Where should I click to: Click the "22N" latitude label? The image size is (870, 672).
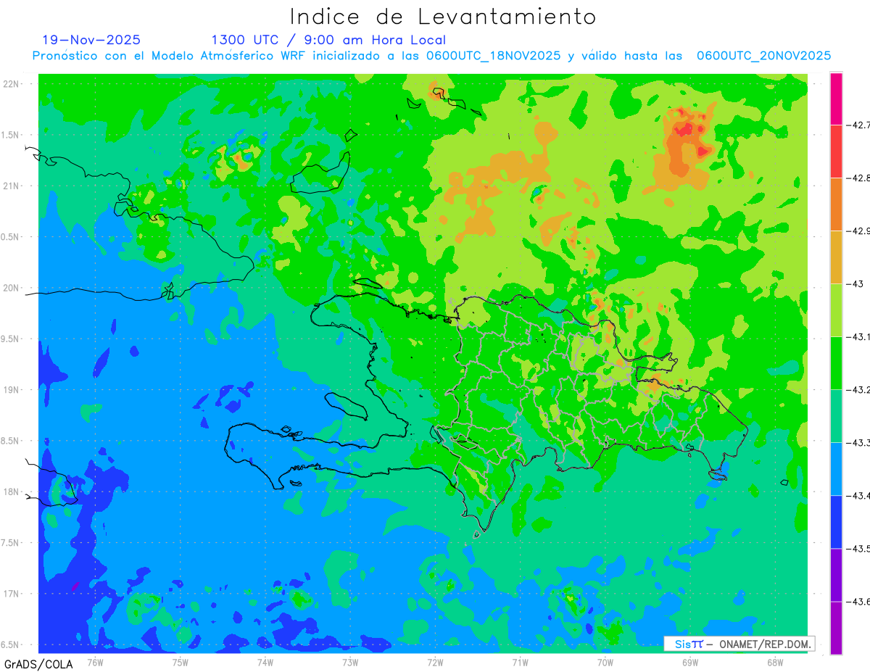click(x=12, y=83)
